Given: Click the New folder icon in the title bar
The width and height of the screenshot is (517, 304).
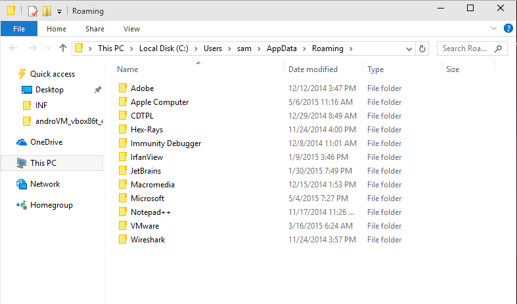Looking at the screenshot, I should tap(47, 11).
